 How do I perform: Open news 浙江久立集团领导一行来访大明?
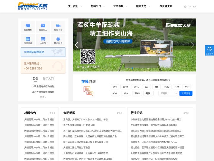click(79, 125)
